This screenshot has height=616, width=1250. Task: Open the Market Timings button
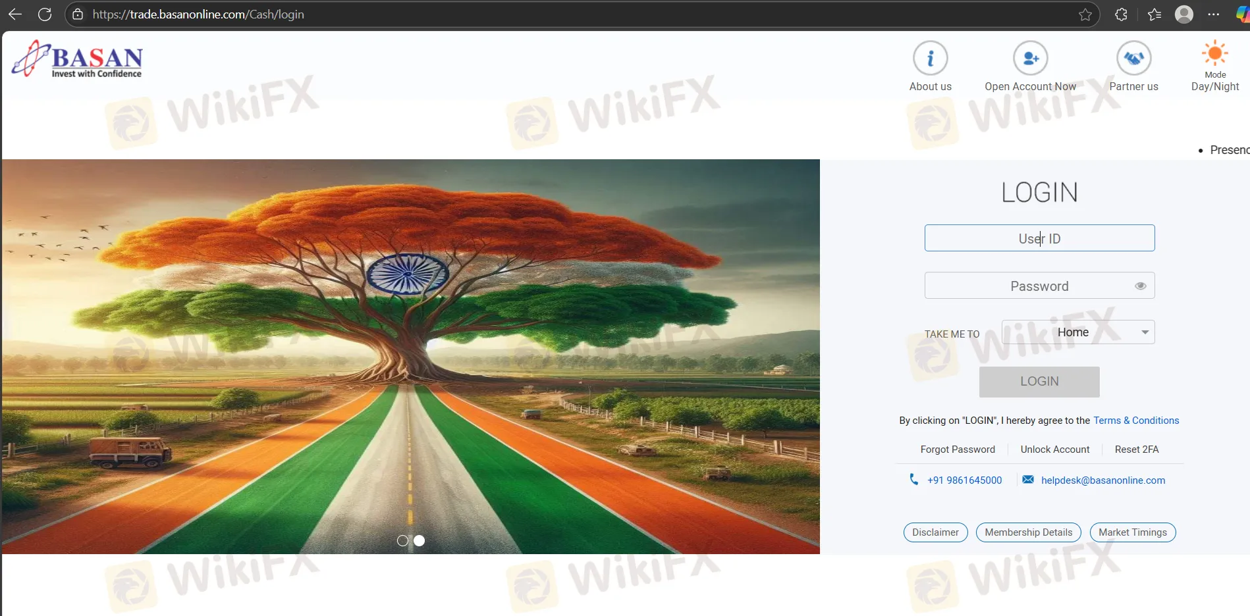tap(1132, 532)
